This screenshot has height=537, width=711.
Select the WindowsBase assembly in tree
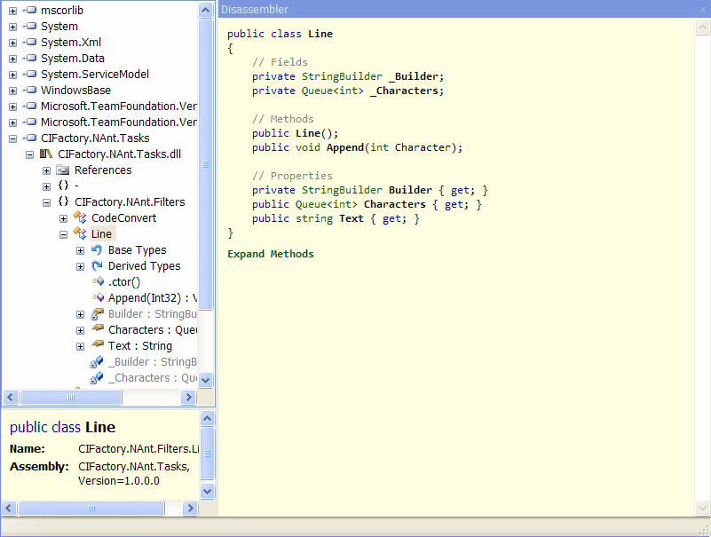click(x=75, y=91)
